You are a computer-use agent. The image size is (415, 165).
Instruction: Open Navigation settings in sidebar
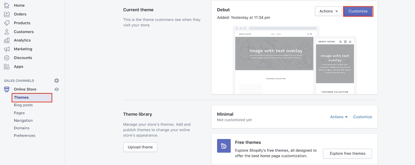pyautogui.click(x=23, y=120)
